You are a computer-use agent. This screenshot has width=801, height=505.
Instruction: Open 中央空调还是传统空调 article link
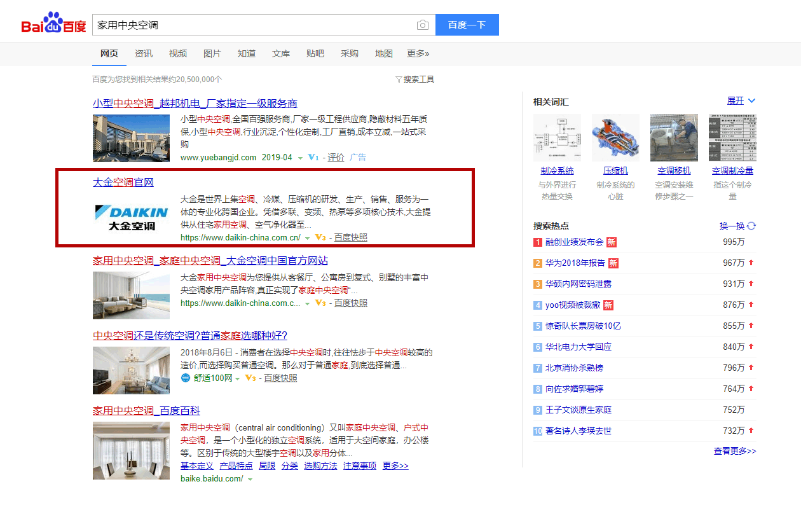(x=190, y=336)
